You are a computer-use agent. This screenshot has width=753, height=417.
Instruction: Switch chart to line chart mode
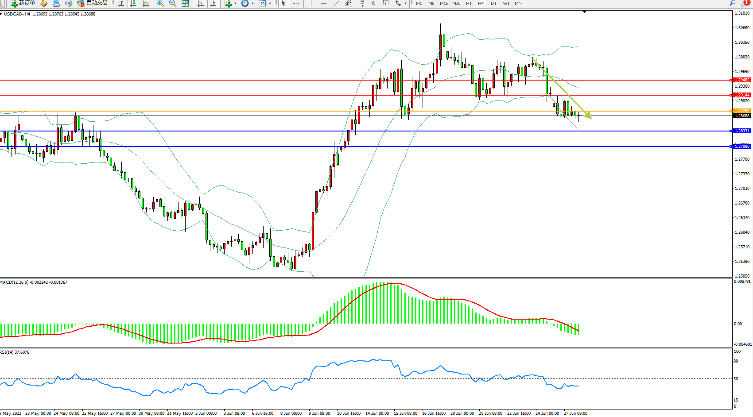(x=146, y=4)
